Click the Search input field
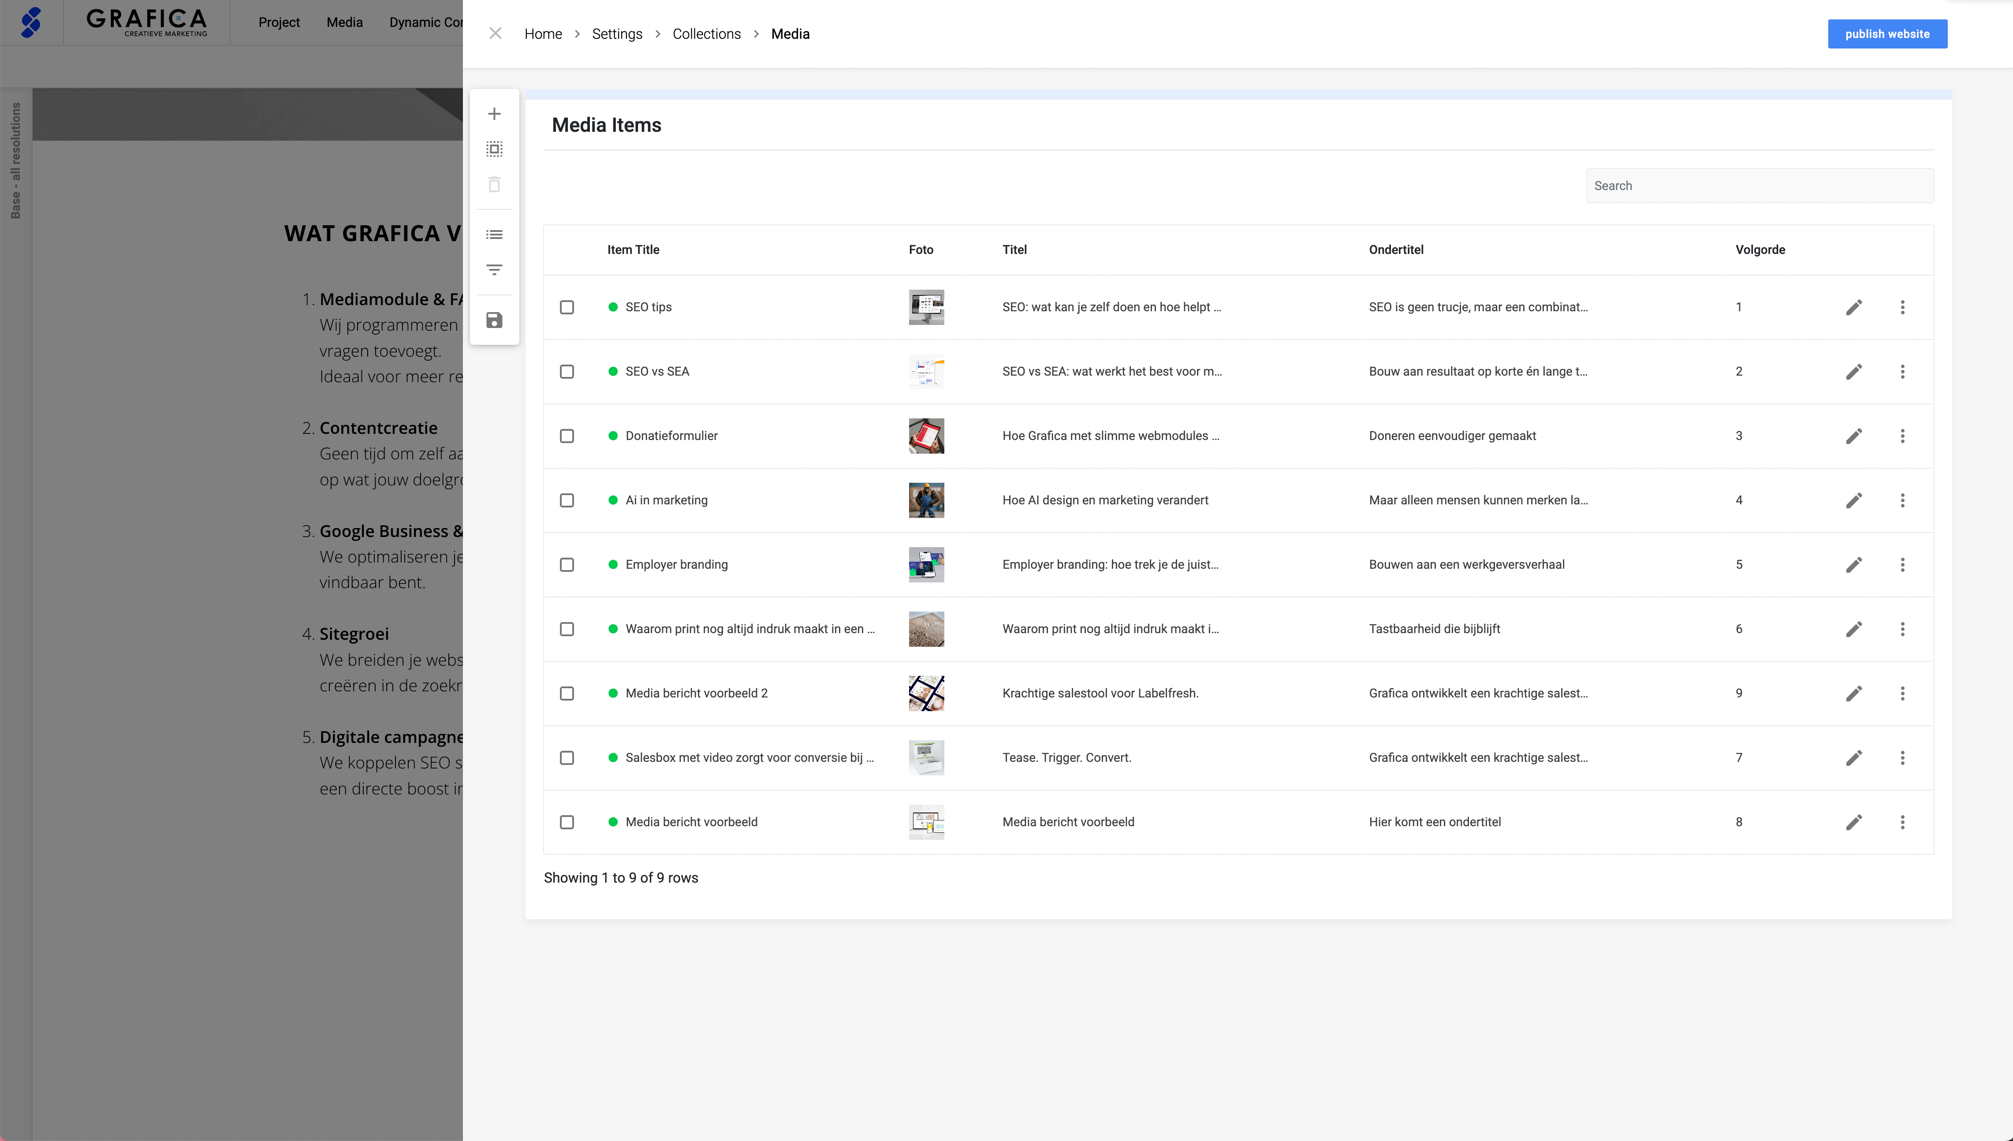The width and height of the screenshot is (2013, 1141). pyautogui.click(x=1759, y=186)
